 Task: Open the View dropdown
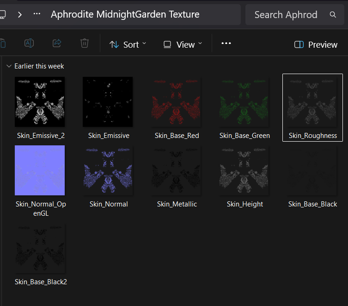coord(183,44)
